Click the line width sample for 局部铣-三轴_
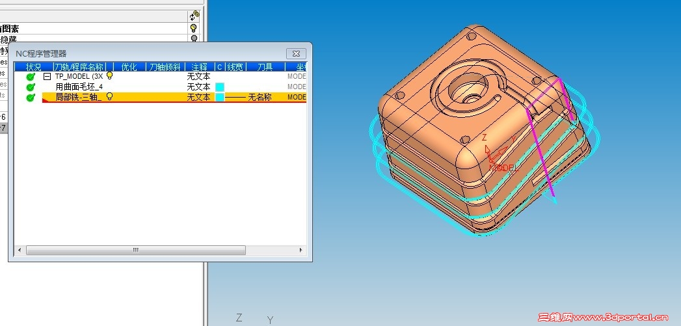The image size is (681, 326). 235,98
